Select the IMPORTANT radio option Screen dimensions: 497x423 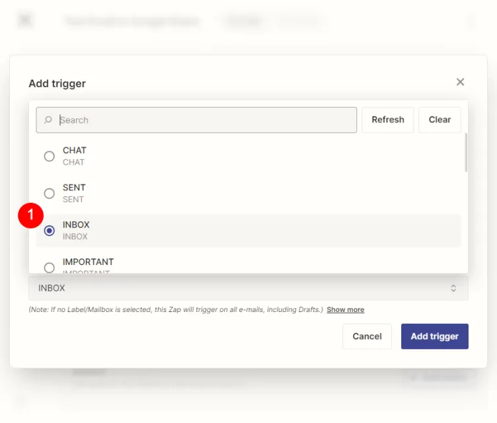tap(49, 268)
